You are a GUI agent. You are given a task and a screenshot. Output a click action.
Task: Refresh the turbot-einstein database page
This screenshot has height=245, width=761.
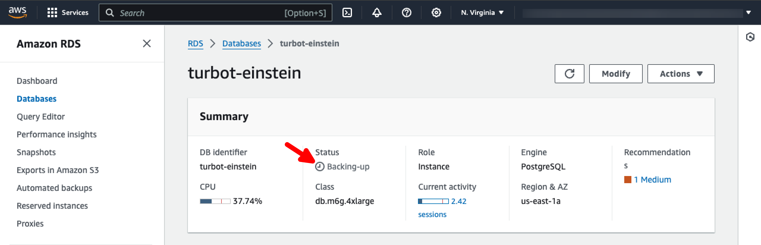tap(569, 73)
